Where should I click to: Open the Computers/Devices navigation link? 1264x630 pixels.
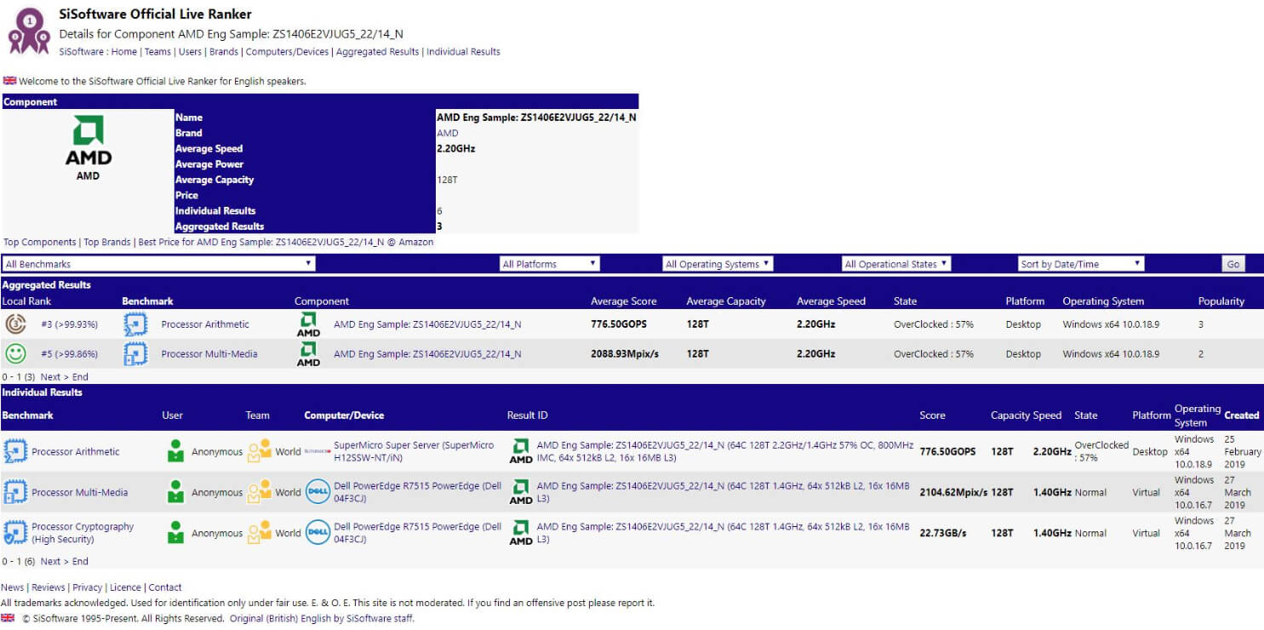click(x=287, y=52)
